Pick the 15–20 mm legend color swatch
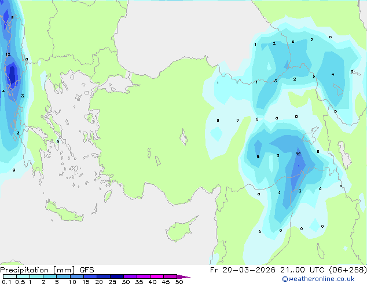This screenshot has height=284, width=367. click(x=90, y=276)
